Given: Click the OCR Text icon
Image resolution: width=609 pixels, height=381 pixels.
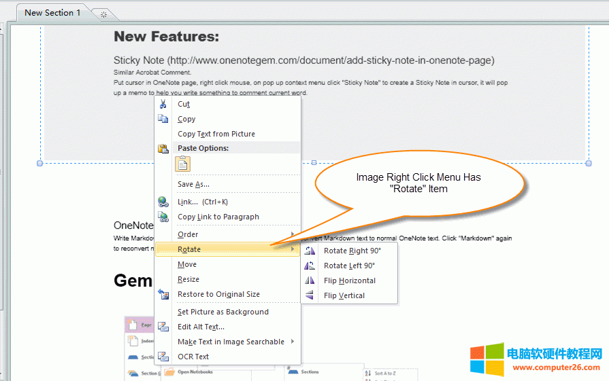Looking at the screenshot, I should pyautogui.click(x=163, y=357).
